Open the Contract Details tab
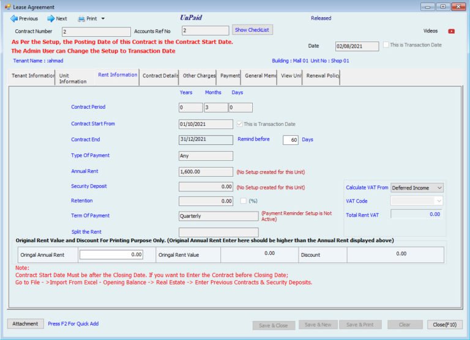The image size is (470, 340). 160,76
